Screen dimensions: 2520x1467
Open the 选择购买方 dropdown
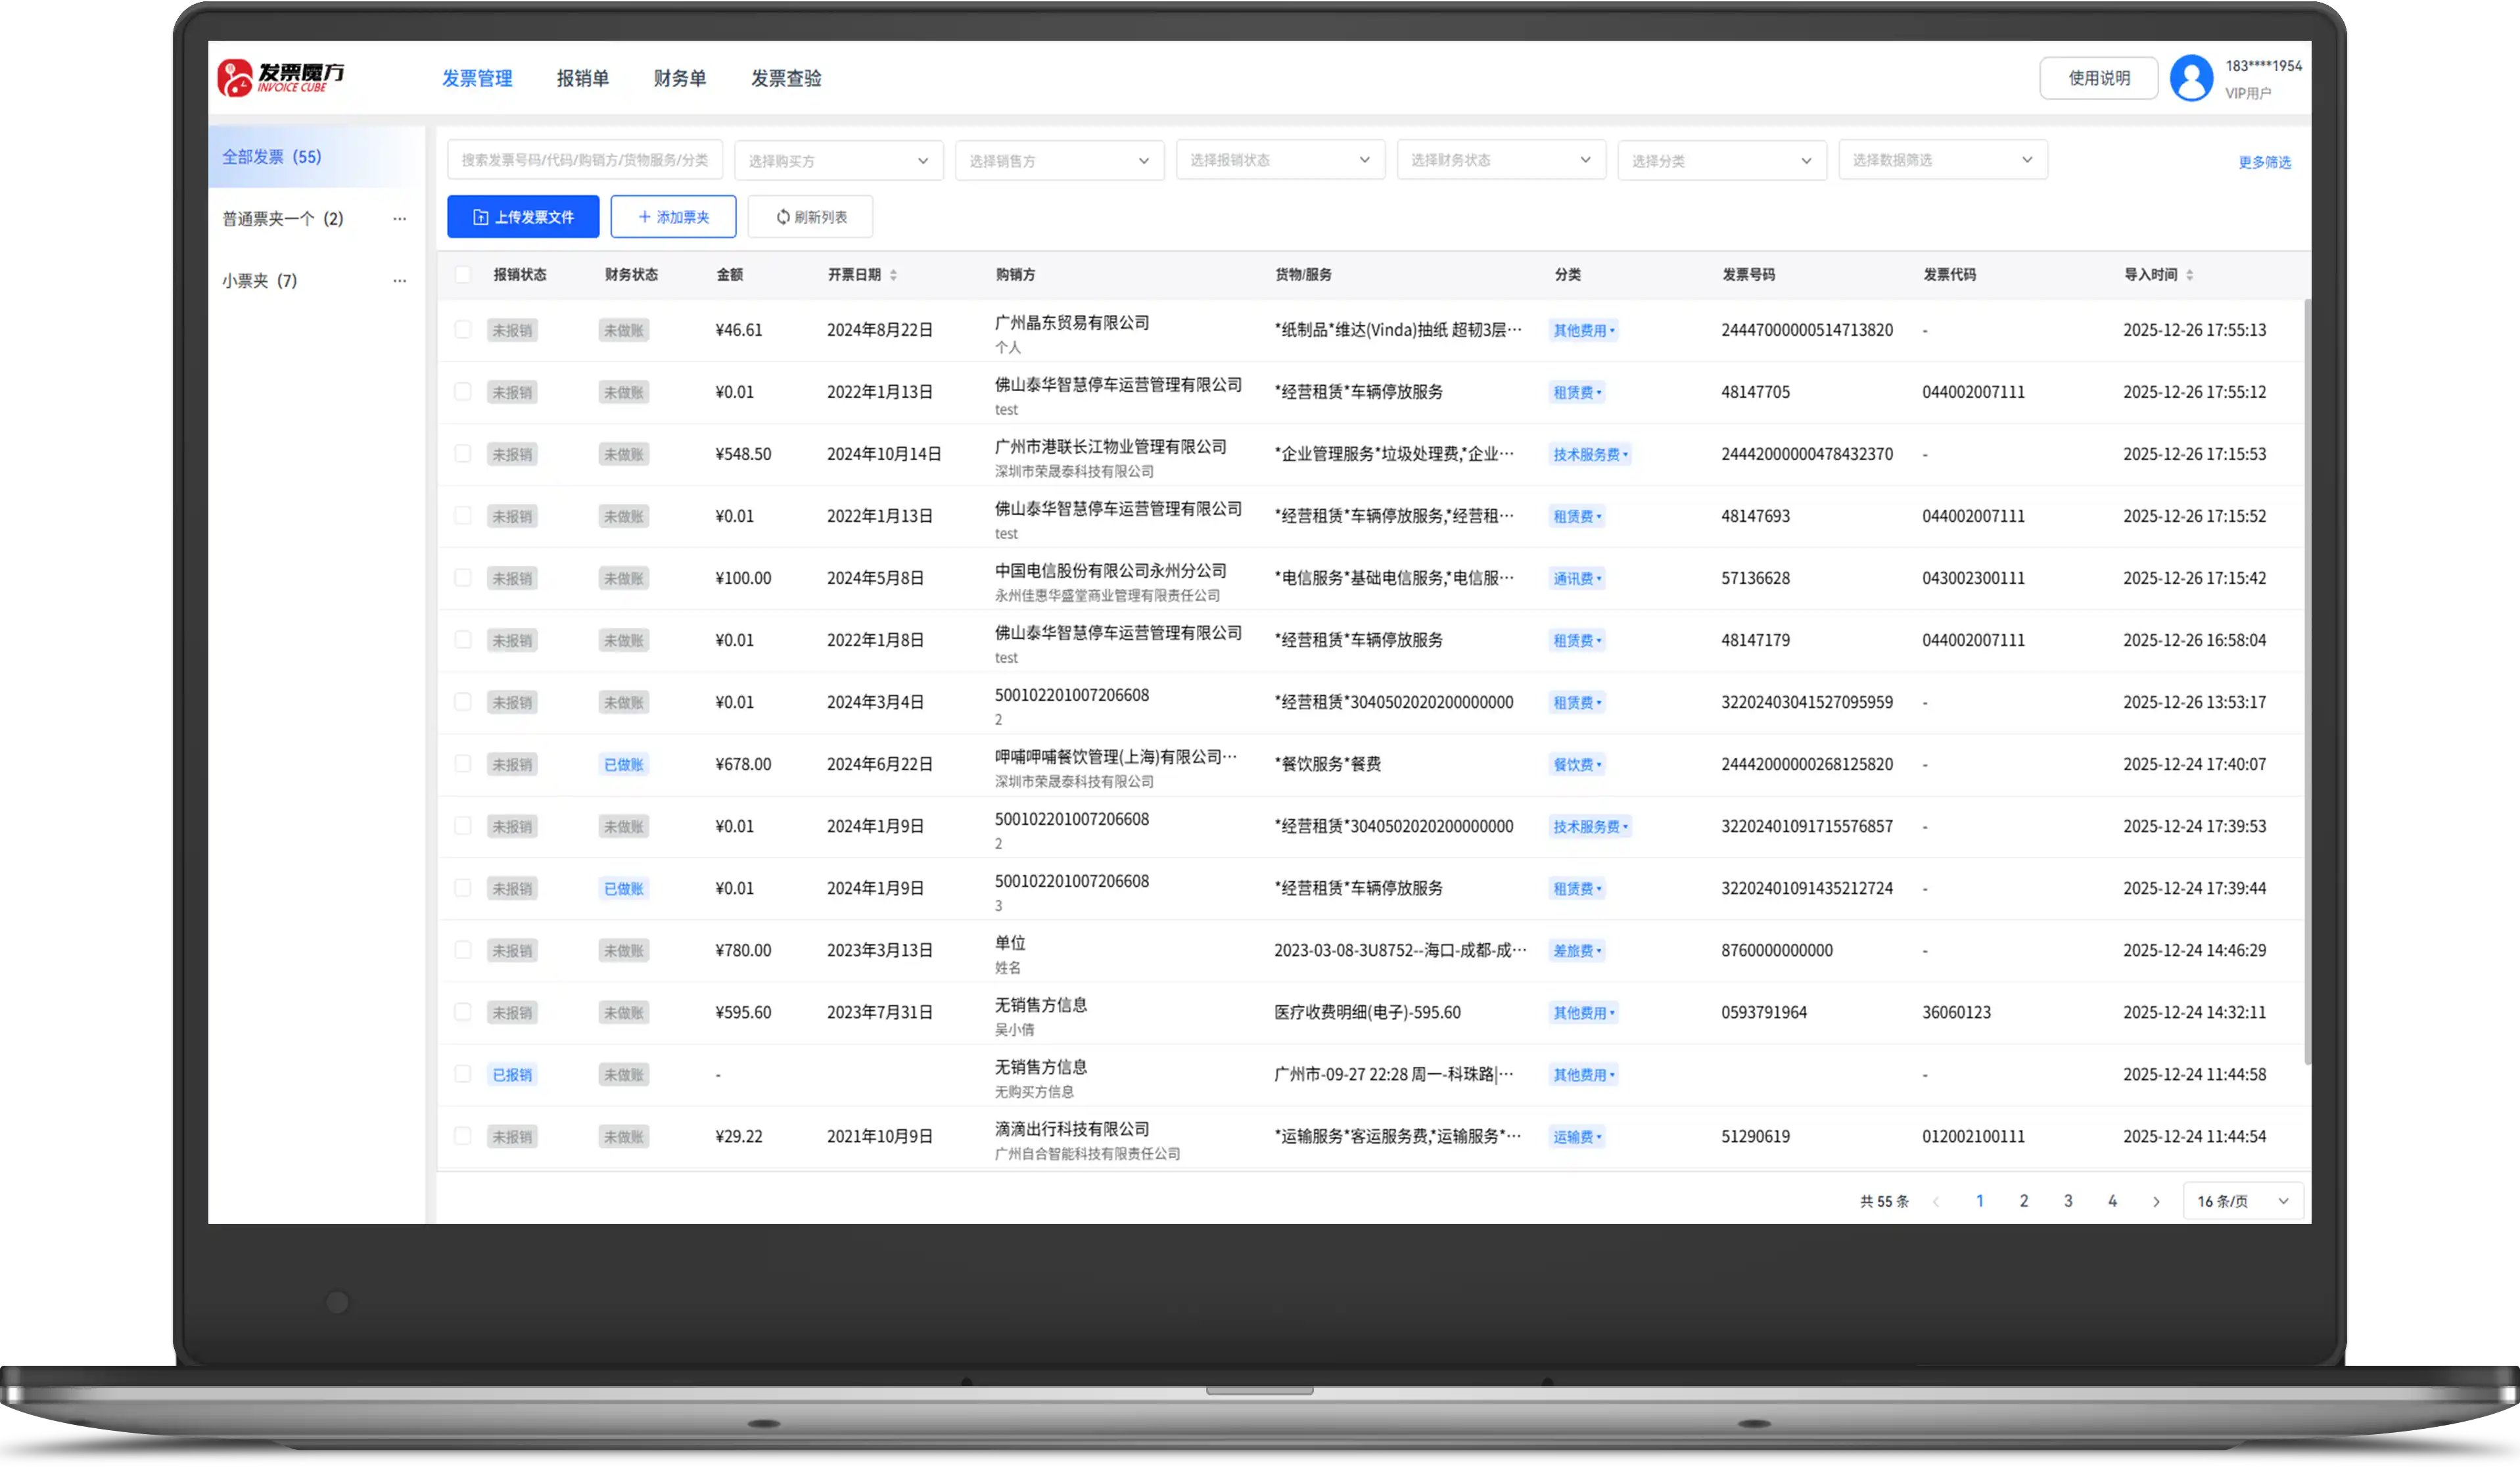pos(838,161)
